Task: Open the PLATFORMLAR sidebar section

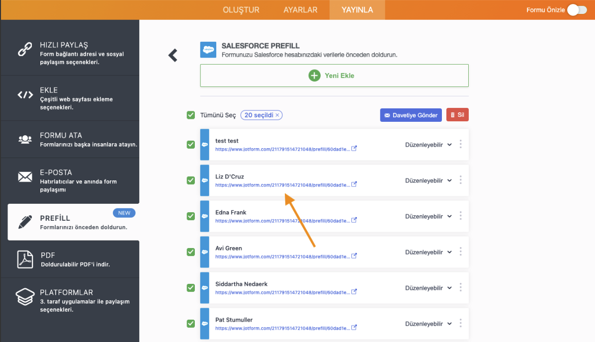Action: pyautogui.click(x=70, y=301)
